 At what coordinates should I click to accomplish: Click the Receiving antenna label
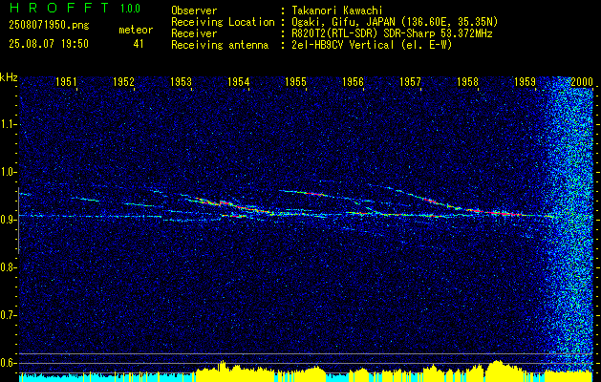coord(220,45)
